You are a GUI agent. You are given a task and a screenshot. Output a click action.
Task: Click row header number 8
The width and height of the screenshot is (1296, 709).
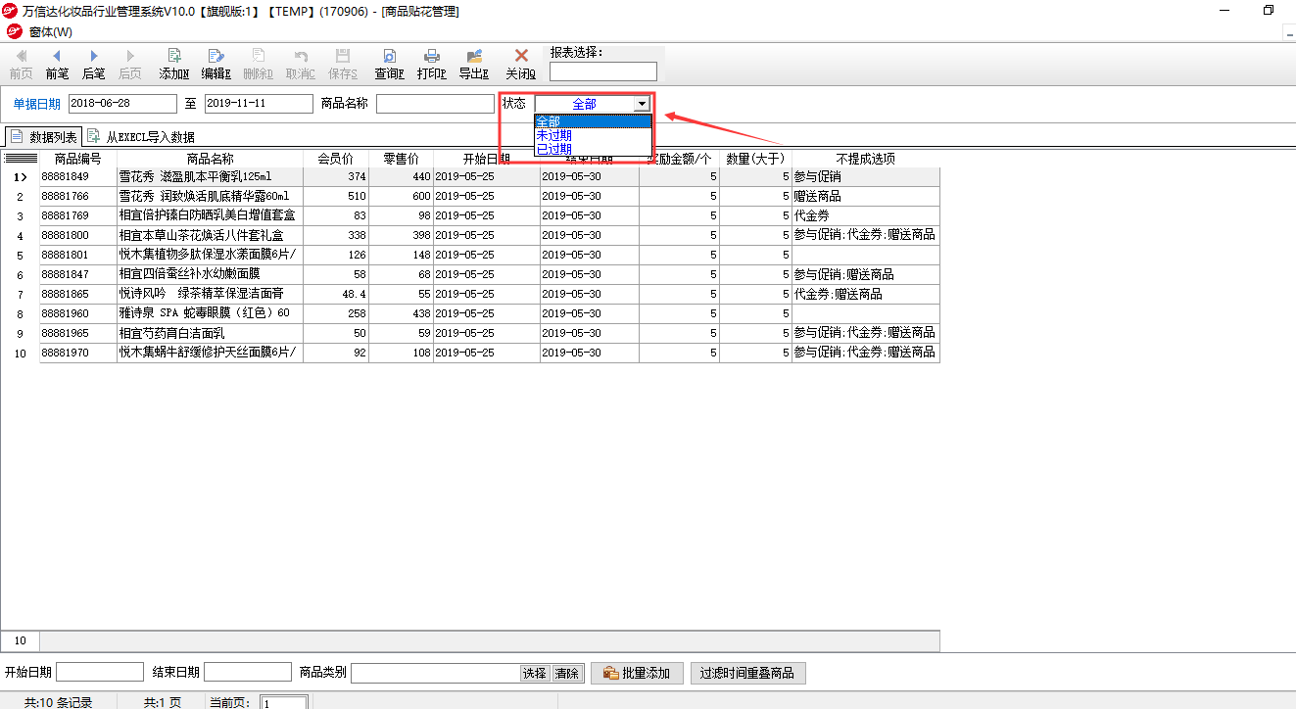[x=20, y=314]
